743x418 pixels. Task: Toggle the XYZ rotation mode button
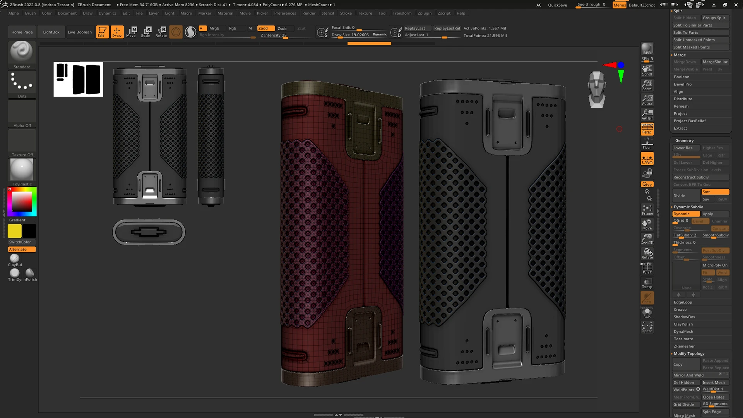coord(647,184)
